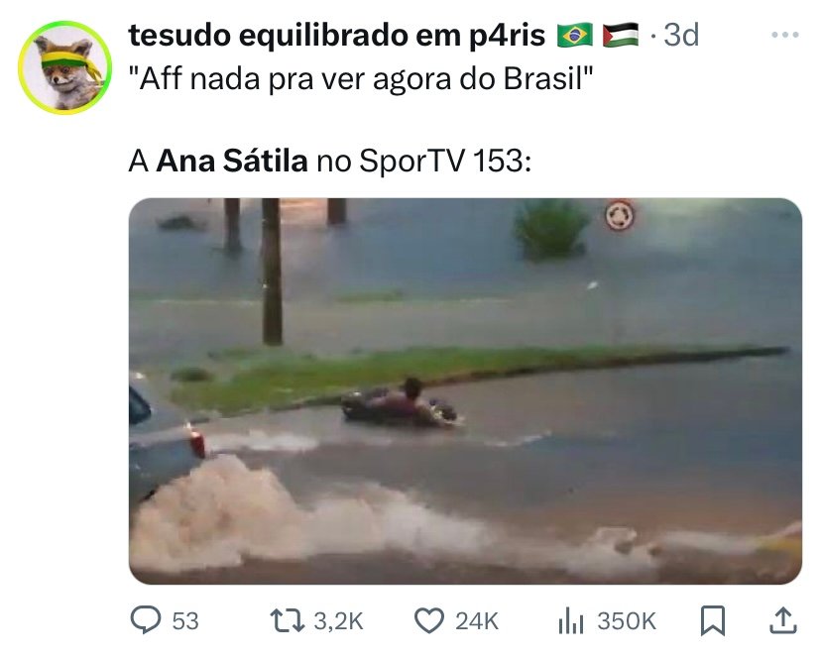Open the three-dot more options menu
Image resolution: width=821 pixels, height=659 pixels.
[x=785, y=35]
